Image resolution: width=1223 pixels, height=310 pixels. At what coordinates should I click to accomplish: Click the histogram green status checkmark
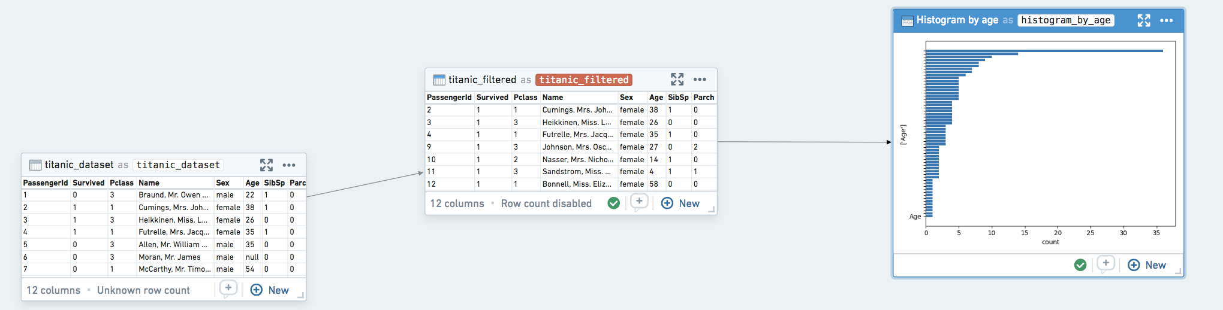click(x=1080, y=265)
